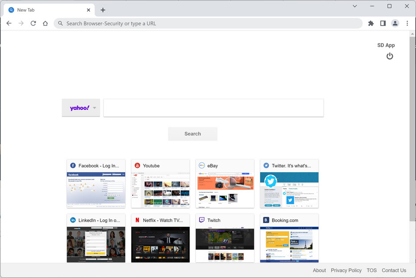Open the Contact Us footer link

394,270
